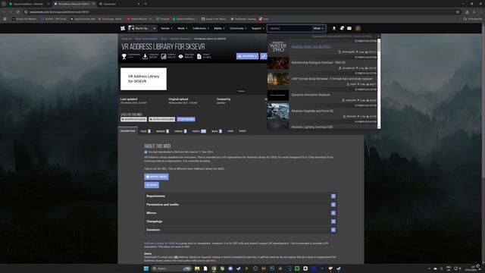This screenshot has height=273, width=485.
Task: Open Realistic Ragdolls and Force search result
Action: tap(312, 111)
